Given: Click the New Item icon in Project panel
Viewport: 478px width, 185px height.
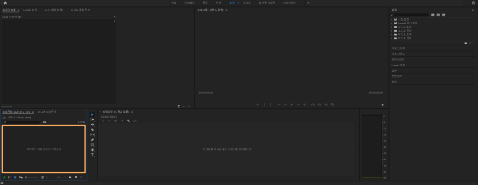Looking at the screenshot, I should [76, 177].
